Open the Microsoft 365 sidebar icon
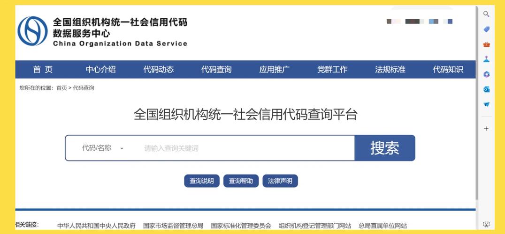Screen dimensions: 505x234 click(x=486, y=74)
